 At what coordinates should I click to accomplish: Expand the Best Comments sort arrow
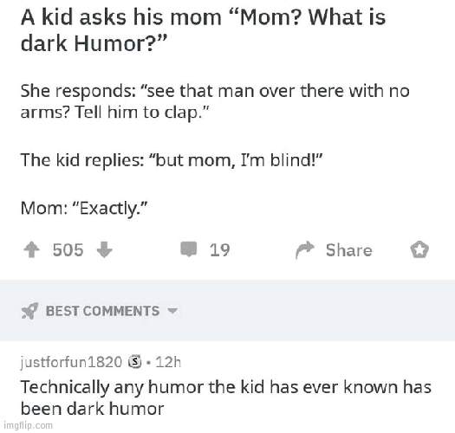[172, 311]
